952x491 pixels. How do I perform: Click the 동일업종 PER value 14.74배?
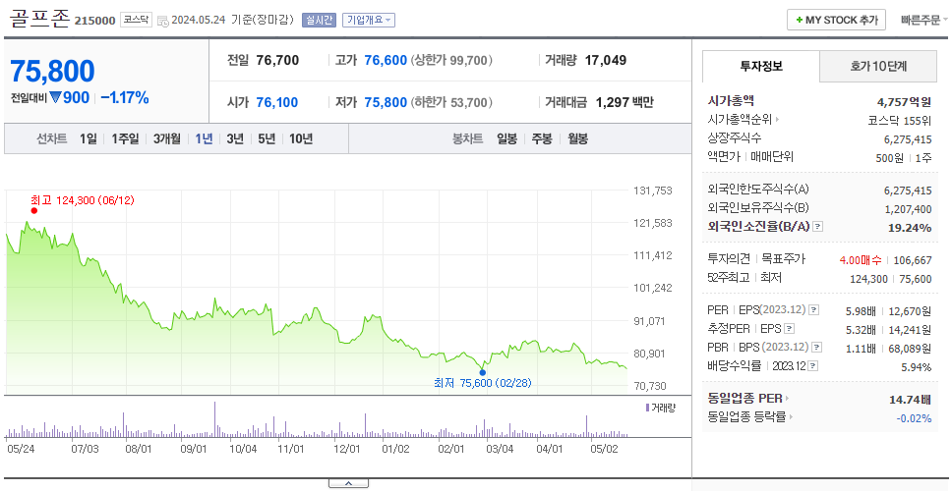tap(910, 399)
